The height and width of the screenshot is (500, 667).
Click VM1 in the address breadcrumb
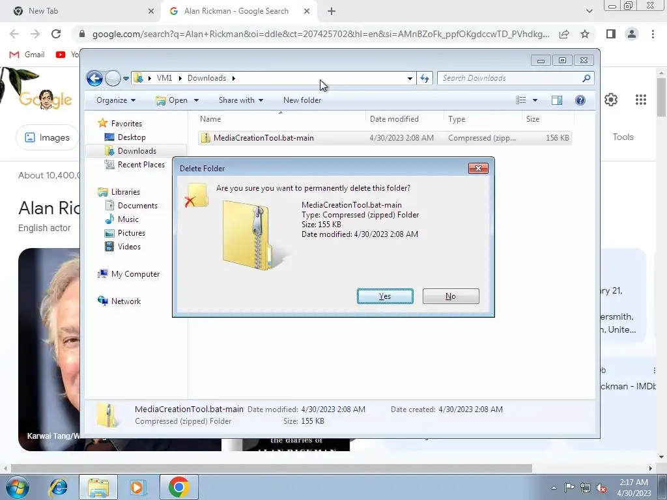(x=164, y=78)
